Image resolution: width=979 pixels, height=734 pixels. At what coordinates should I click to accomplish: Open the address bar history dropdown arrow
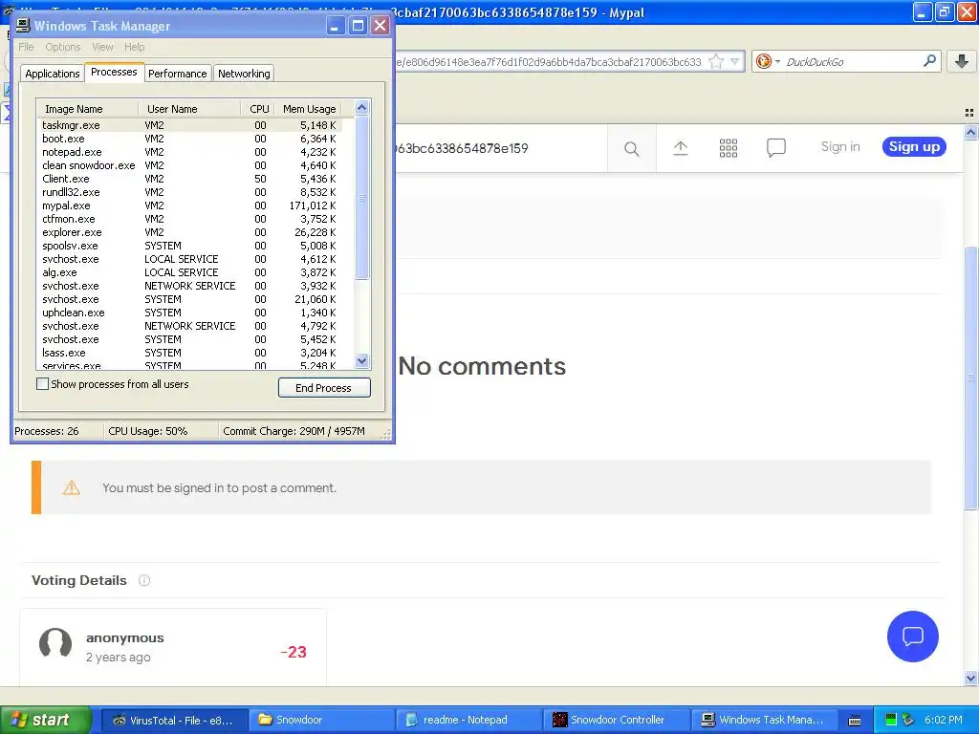coord(735,62)
